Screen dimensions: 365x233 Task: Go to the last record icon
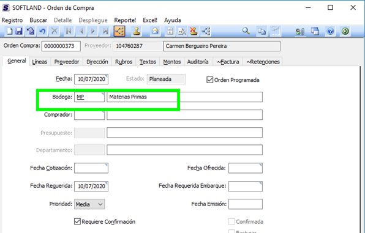coord(105,31)
